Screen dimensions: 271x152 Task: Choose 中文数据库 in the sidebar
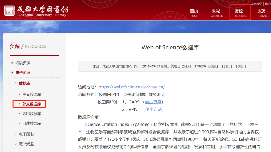31,94
